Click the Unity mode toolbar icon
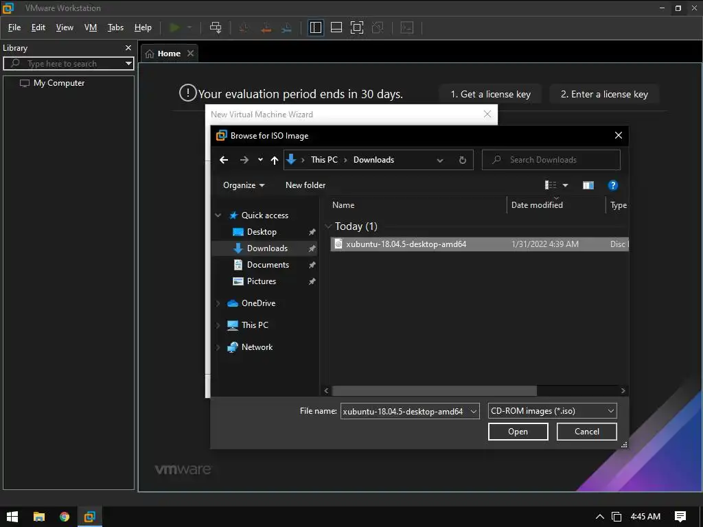Viewport: 703px width, 527px height. (378, 27)
